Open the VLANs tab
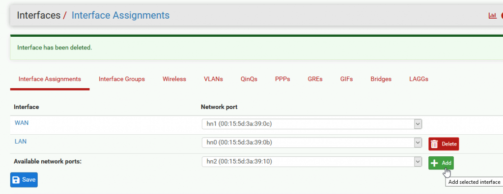Screen dimensions: 503x194 (213, 79)
